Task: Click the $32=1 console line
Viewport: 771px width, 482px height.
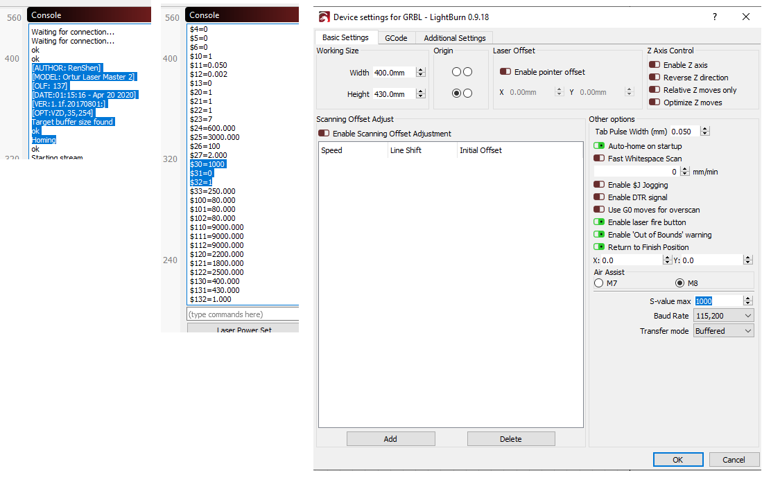Action: tap(201, 182)
